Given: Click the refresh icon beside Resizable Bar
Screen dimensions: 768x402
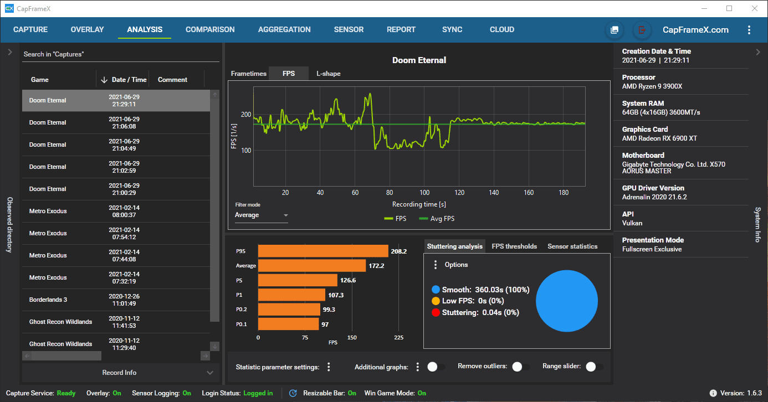Looking at the screenshot, I should tap(293, 393).
